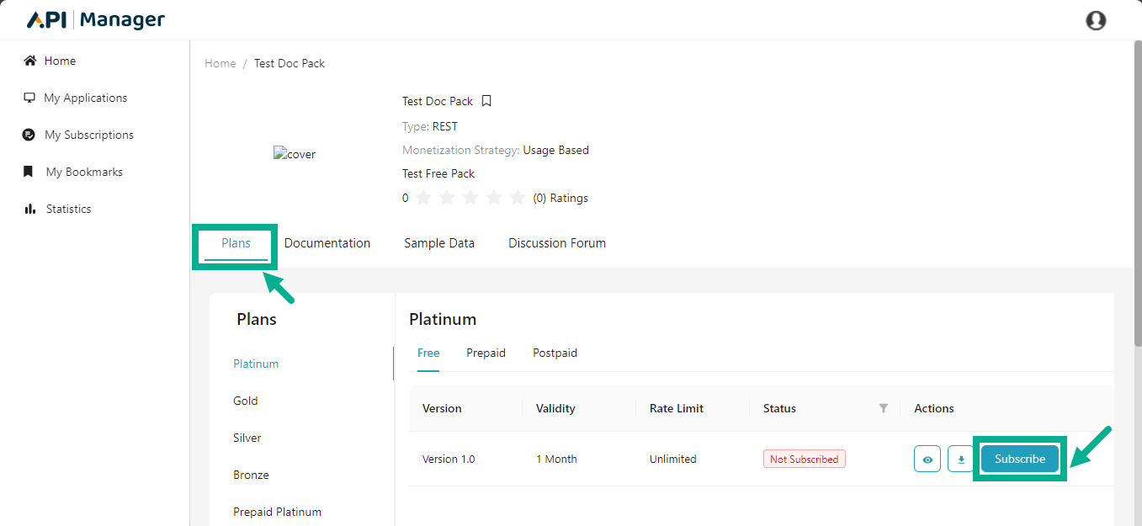Switch to the Documentation tab
1142x526 pixels.
[327, 243]
